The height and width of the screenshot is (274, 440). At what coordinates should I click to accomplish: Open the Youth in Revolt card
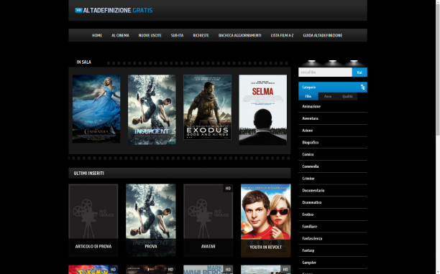(x=266, y=220)
